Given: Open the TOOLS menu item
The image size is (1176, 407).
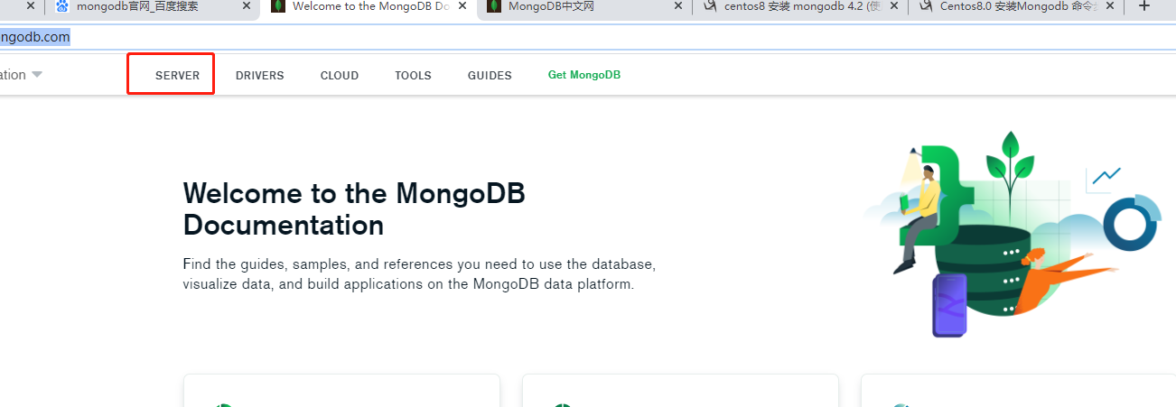Looking at the screenshot, I should [413, 76].
